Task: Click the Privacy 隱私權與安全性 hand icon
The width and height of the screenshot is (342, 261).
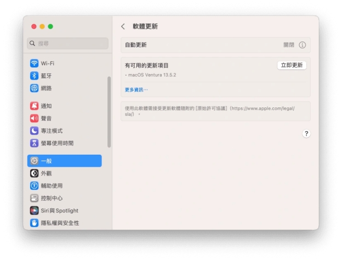Action: (34, 223)
